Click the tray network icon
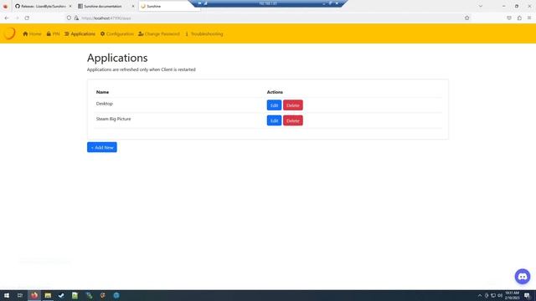This screenshot has height=301, width=536. (493, 295)
